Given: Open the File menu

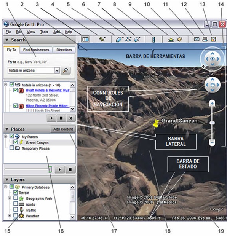Looking at the screenshot, I should pyautogui.click(x=8, y=32).
